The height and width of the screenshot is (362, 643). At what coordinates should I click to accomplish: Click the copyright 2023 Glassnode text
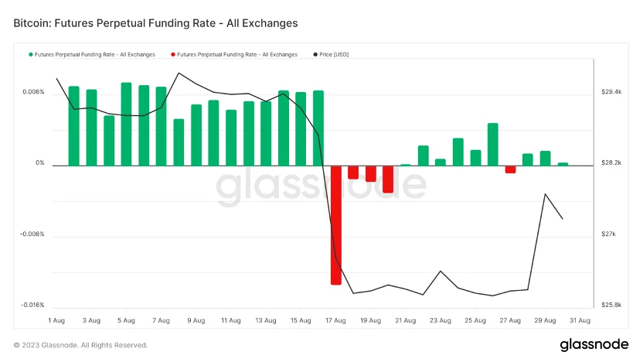(x=80, y=345)
